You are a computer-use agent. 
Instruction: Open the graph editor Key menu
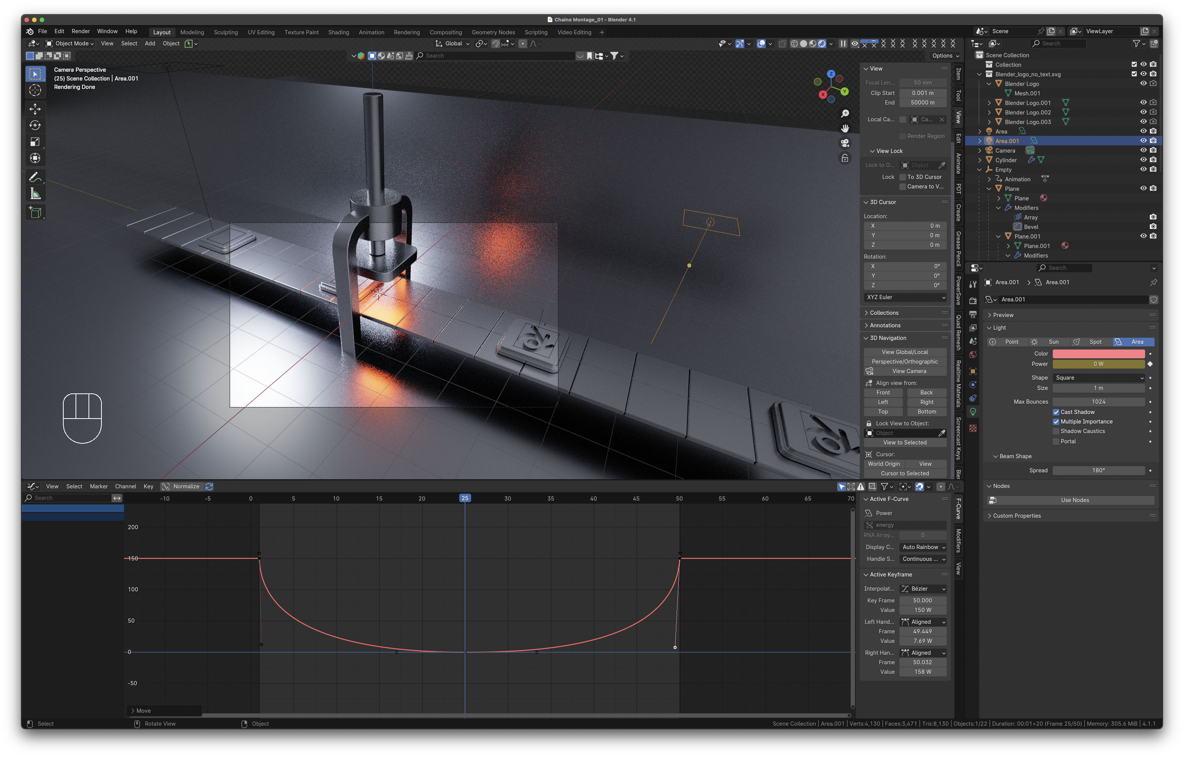click(148, 486)
